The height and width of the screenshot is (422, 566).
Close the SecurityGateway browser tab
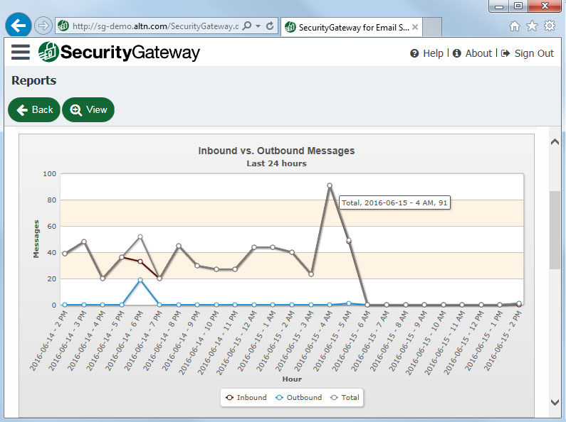click(x=415, y=27)
